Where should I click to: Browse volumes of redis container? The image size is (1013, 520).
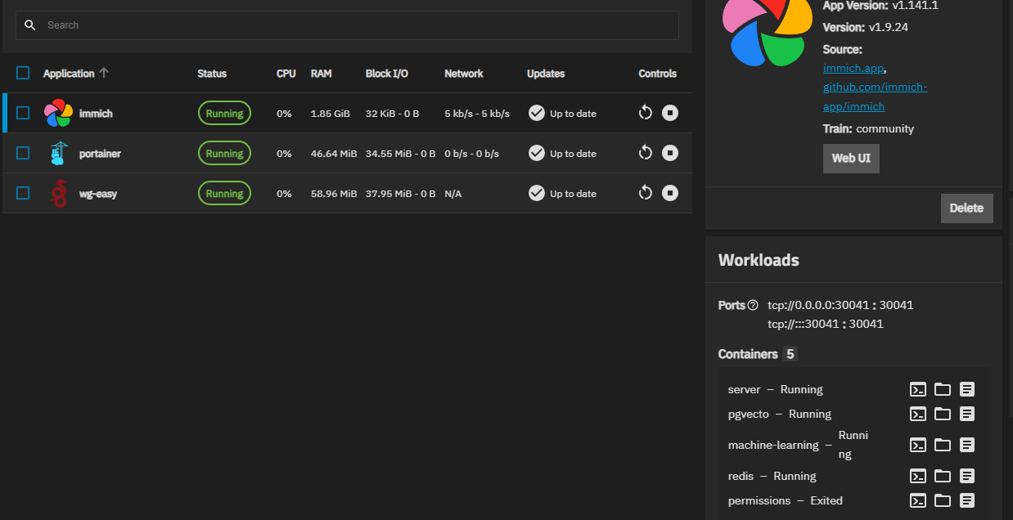pos(943,476)
